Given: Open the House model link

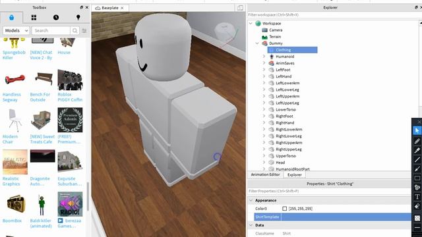Looking at the screenshot, I should [x=64, y=53].
